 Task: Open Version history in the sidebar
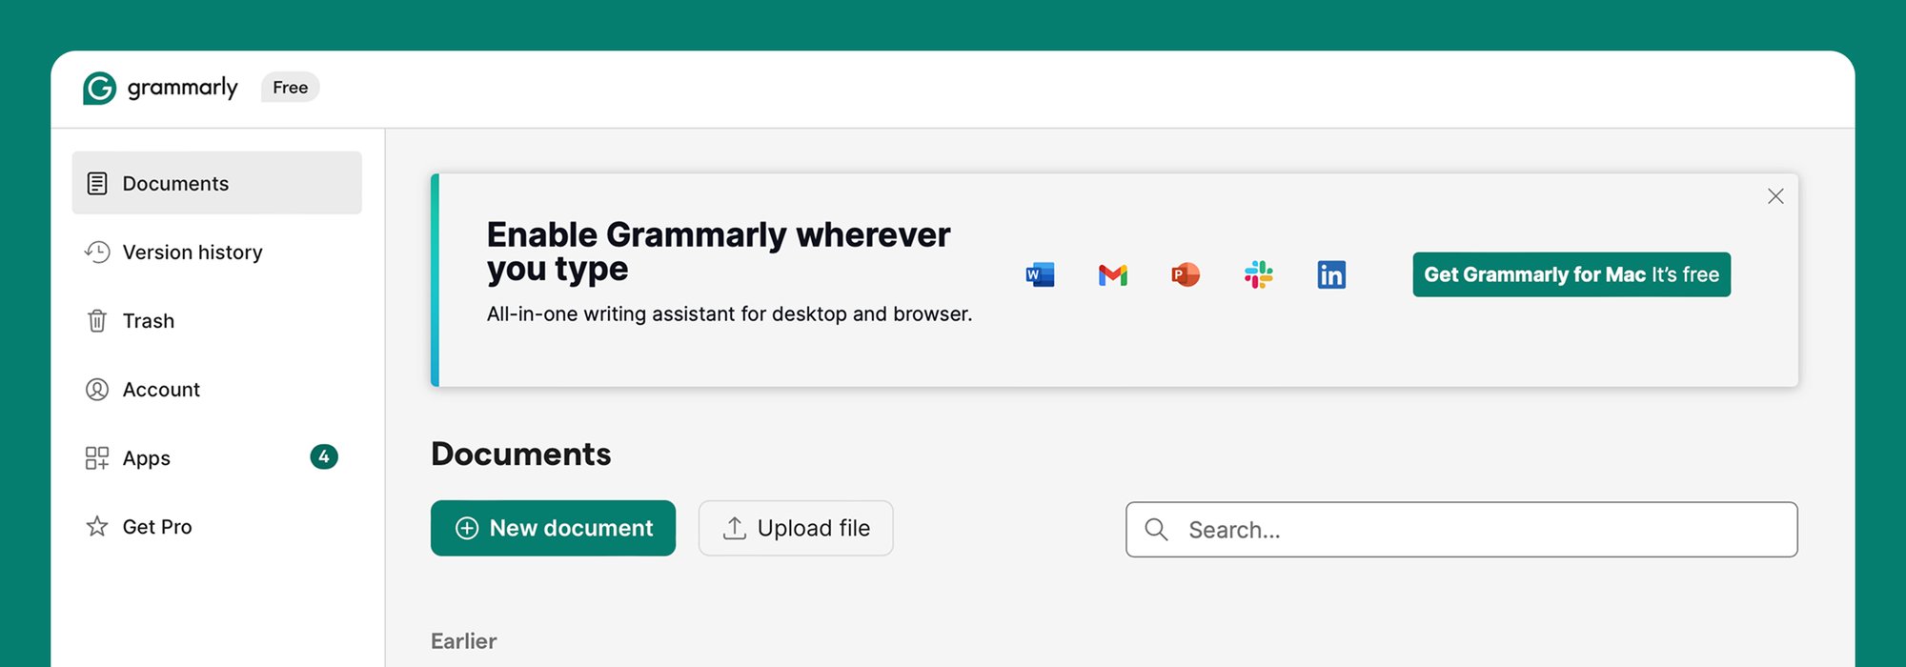click(216, 252)
